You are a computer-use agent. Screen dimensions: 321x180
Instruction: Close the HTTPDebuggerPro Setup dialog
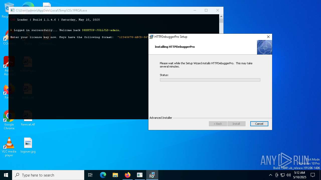click(268, 37)
